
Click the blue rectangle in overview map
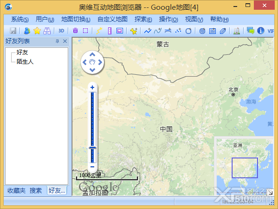245,168
